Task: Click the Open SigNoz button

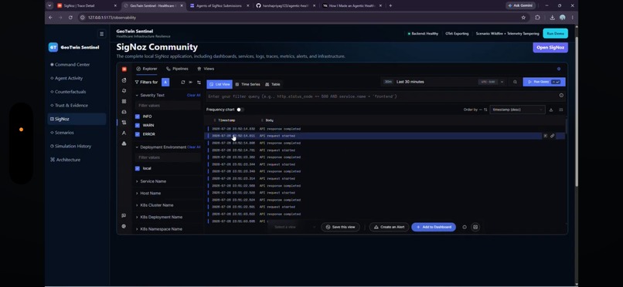Action: tap(550, 48)
